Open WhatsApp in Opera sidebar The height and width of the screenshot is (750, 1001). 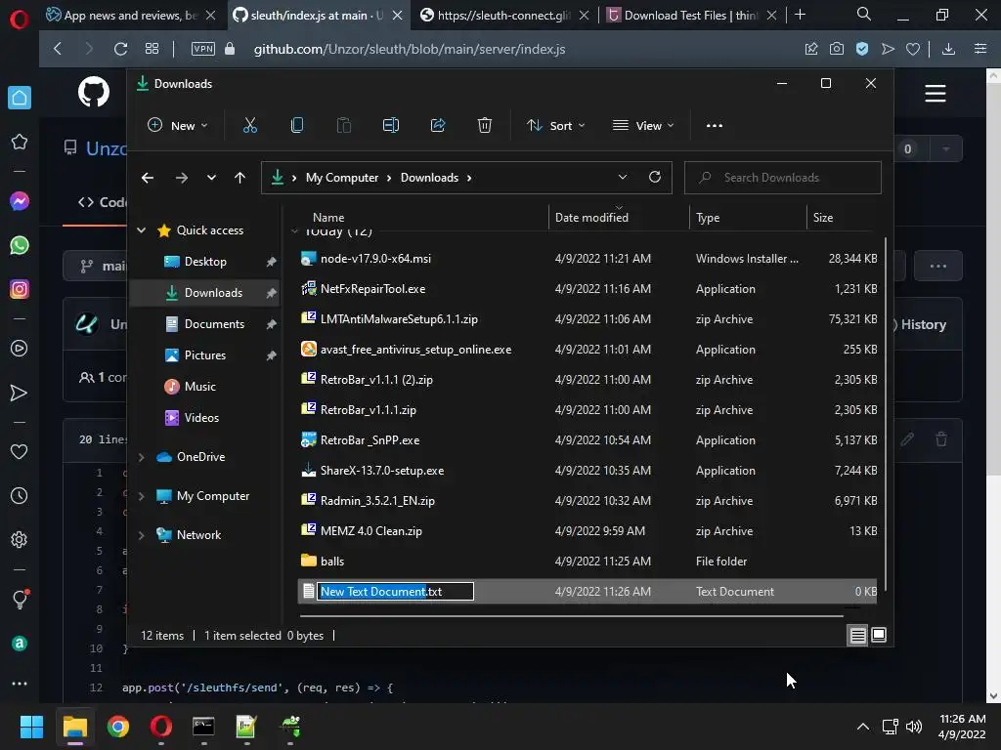[x=20, y=245]
